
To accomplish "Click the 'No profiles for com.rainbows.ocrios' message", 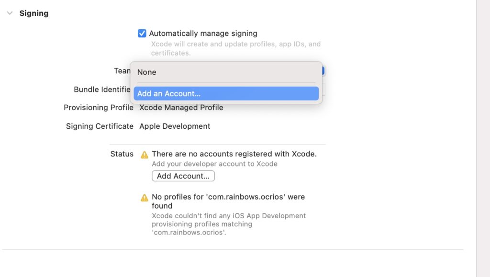I will pyautogui.click(x=228, y=201).
